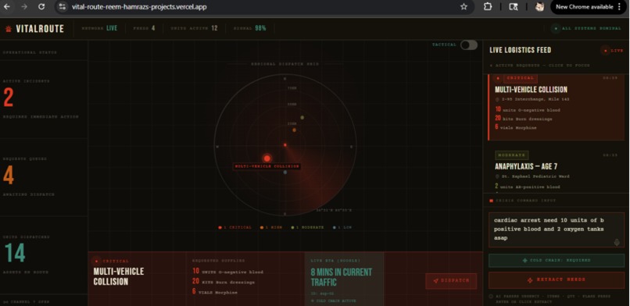This screenshot has width=630, height=306.
Task: Click the red Live indicator in logistics feed
Action: (612, 51)
